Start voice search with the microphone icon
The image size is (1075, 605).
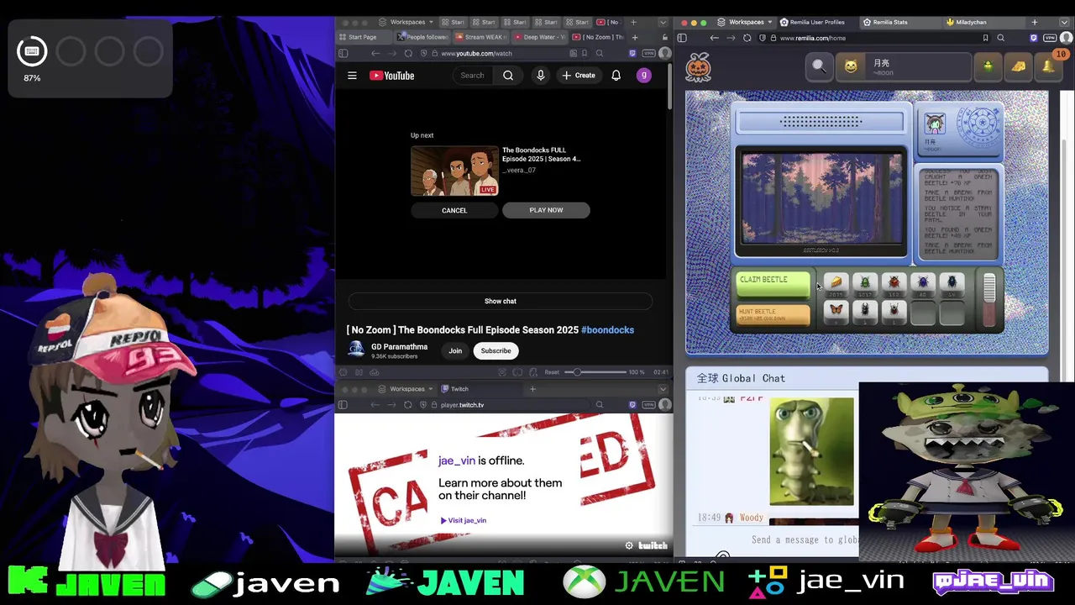(541, 76)
